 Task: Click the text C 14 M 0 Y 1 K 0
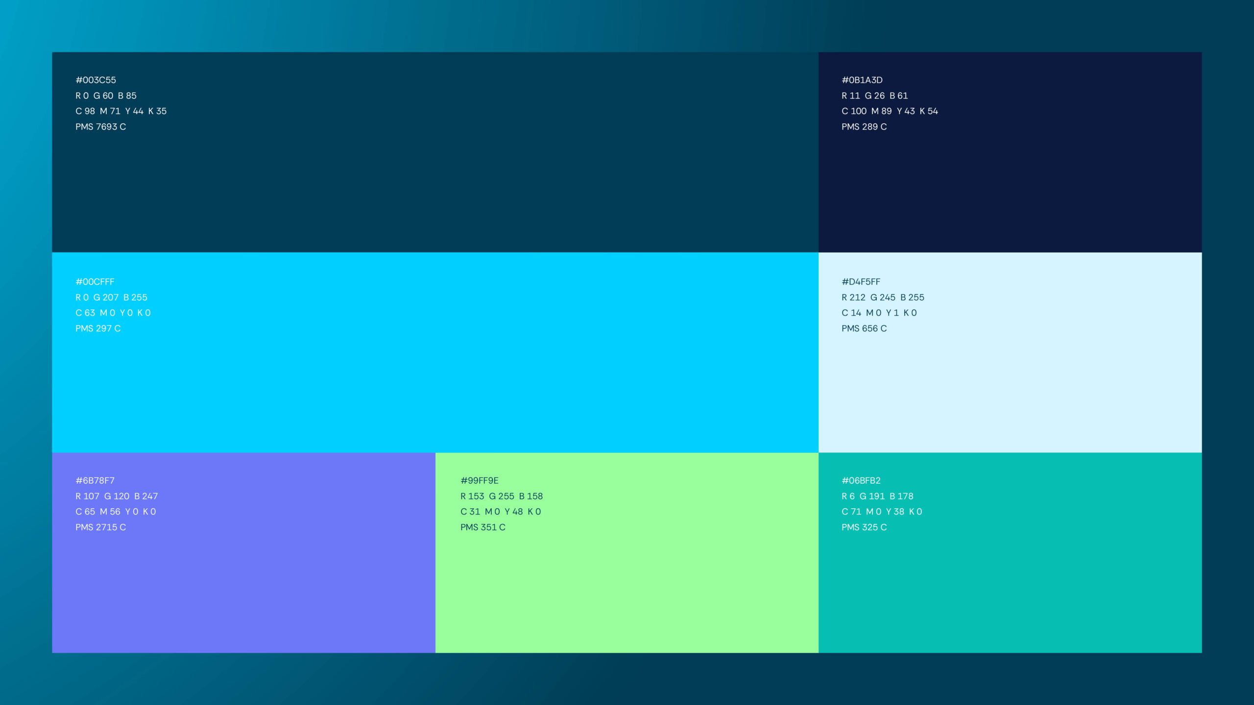tap(879, 313)
